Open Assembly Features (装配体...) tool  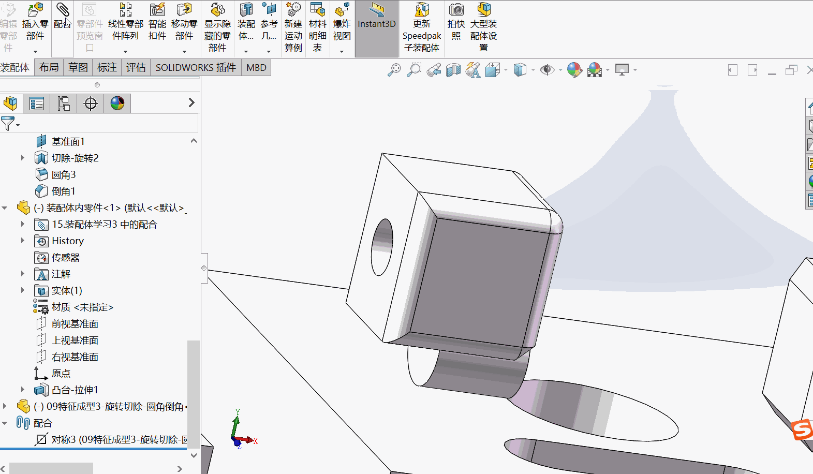pos(246,10)
